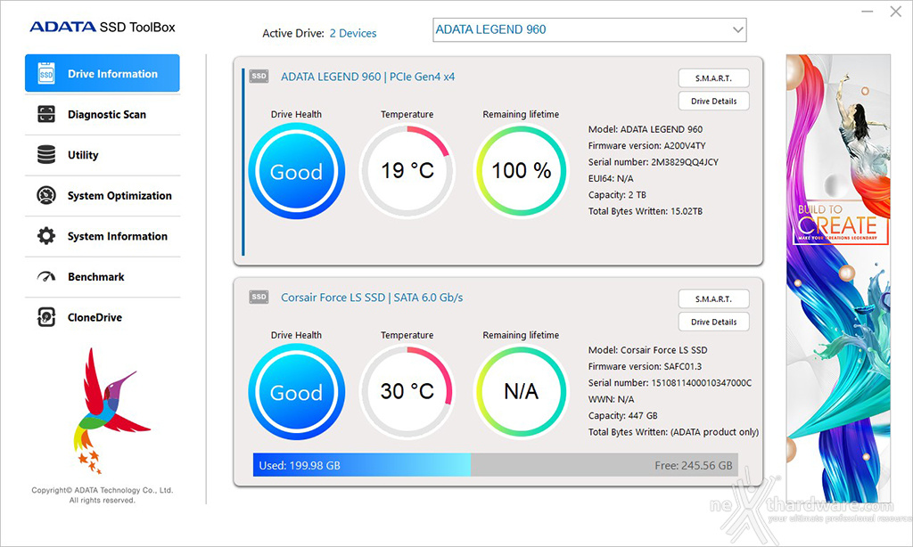This screenshot has width=913, height=547.
Task: Open Drive Details for Corsair Force LS
Action: (713, 322)
